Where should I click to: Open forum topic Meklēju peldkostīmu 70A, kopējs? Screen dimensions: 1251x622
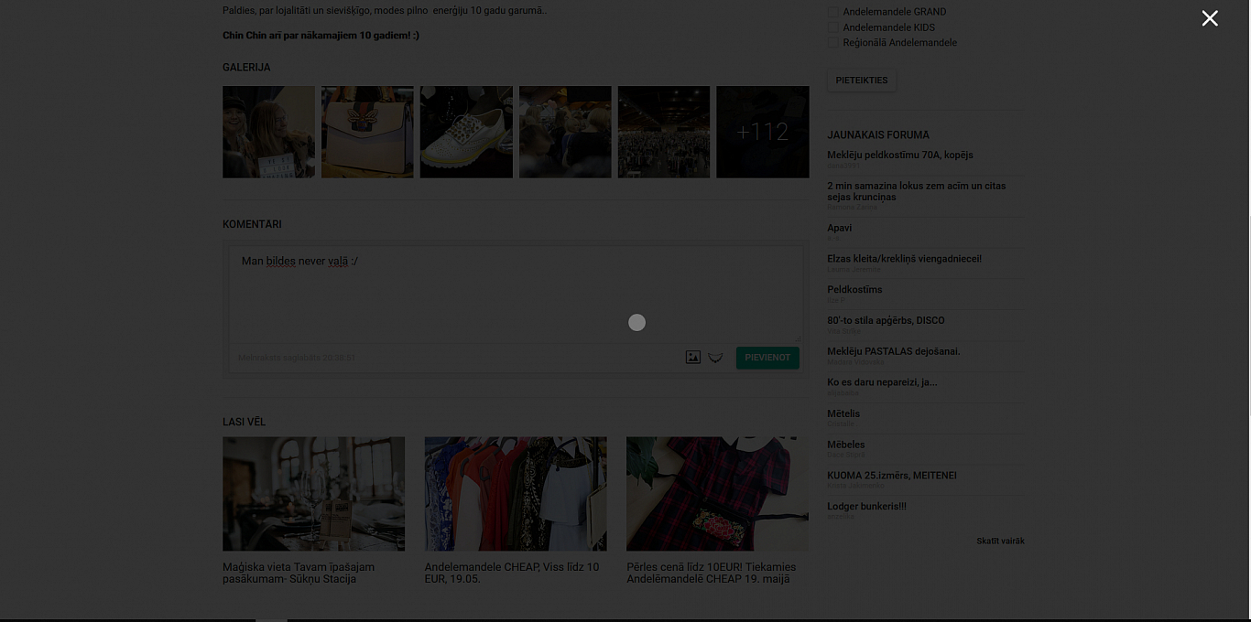point(899,155)
